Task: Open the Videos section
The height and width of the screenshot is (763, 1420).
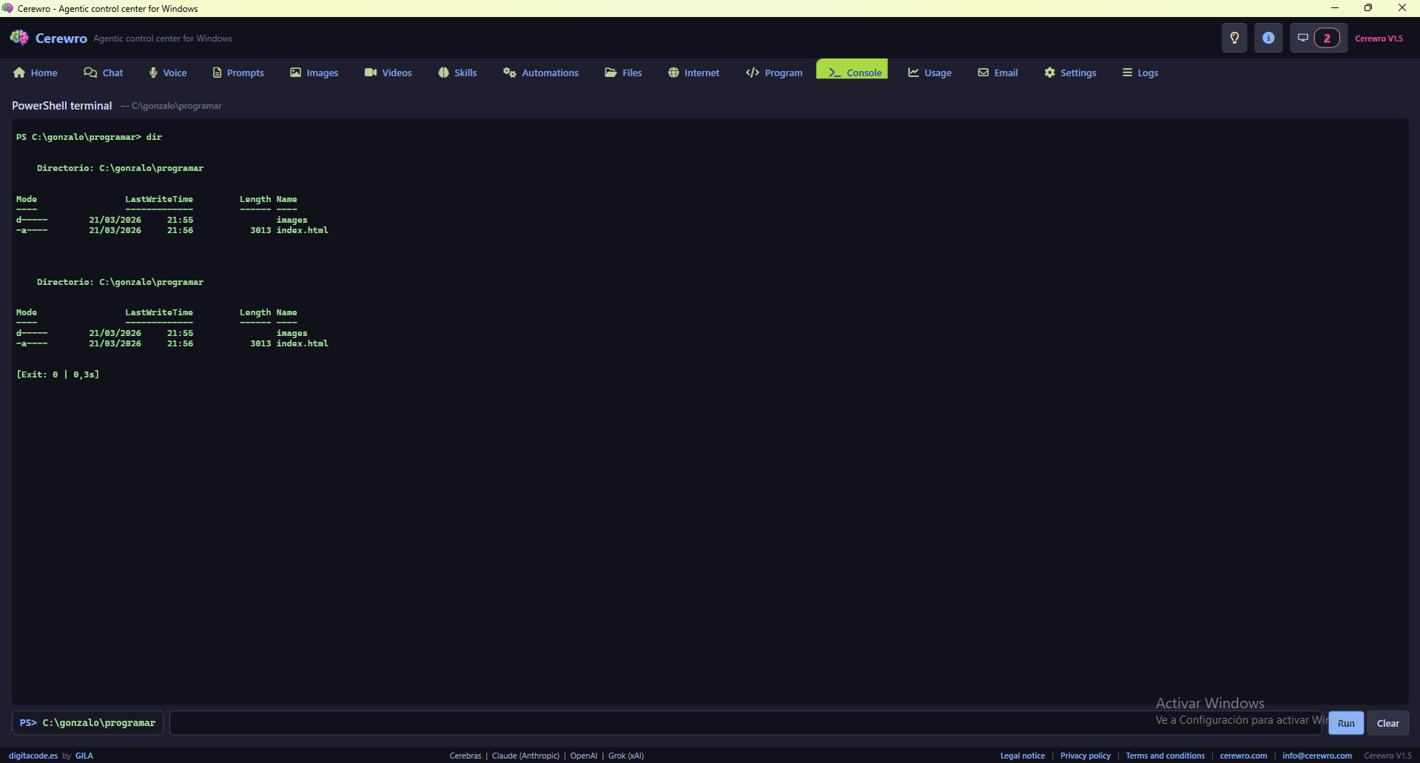Action: pos(387,73)
